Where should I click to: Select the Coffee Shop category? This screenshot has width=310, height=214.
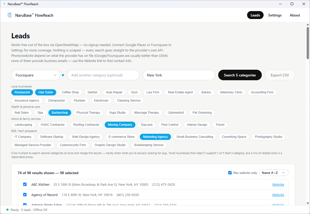[70, 92]
